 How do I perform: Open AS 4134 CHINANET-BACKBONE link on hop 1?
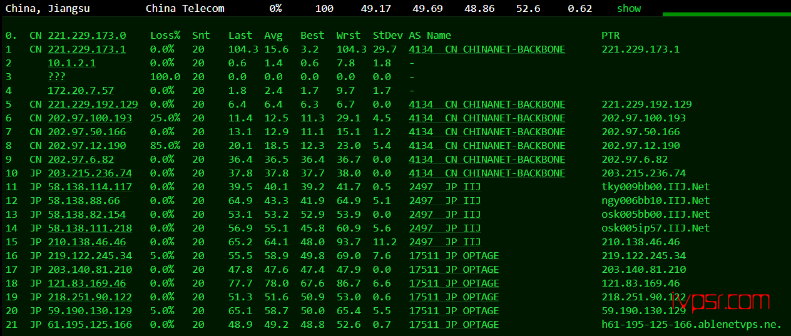[487, 49]
